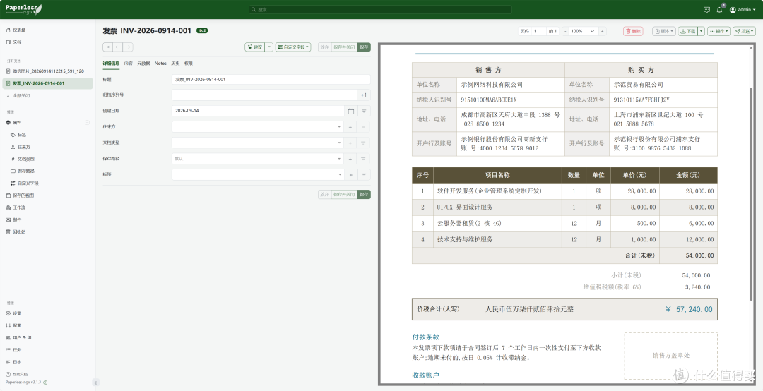Open the 100% zoom level dropdown

[x=583, y=31]
